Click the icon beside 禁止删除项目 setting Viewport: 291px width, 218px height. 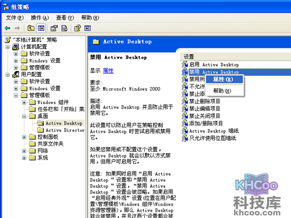(184, 101)
